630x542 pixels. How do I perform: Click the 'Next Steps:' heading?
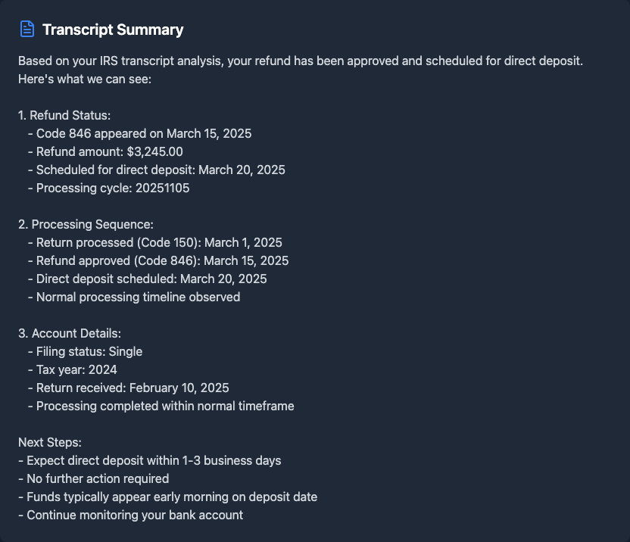(x=50, y=442)
